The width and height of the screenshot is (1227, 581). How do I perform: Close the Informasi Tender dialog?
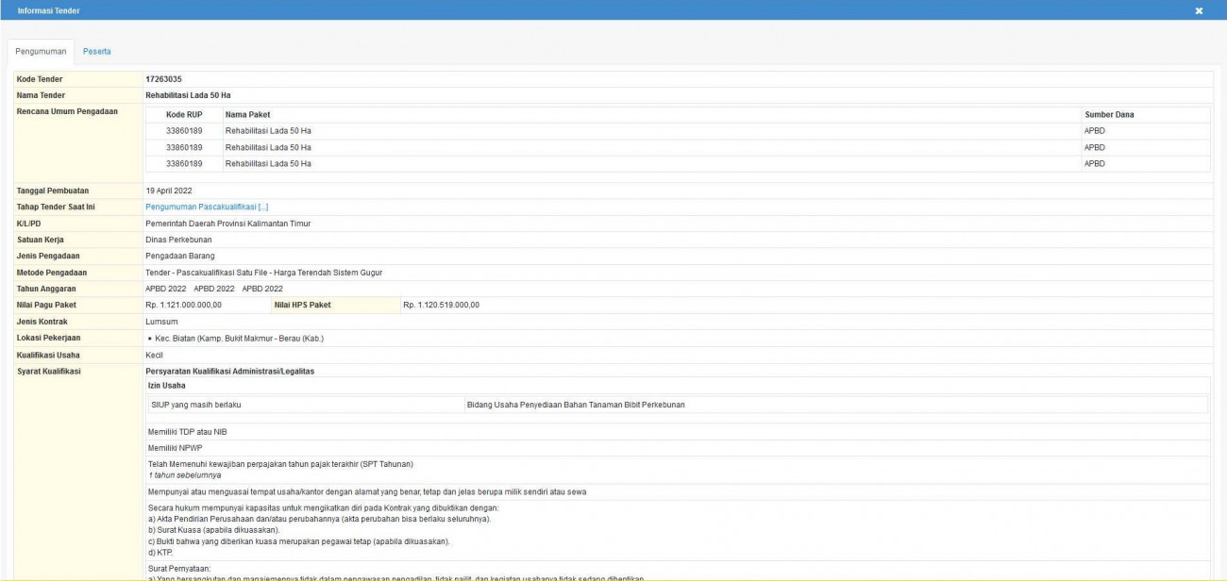[x=1199, y=10]
